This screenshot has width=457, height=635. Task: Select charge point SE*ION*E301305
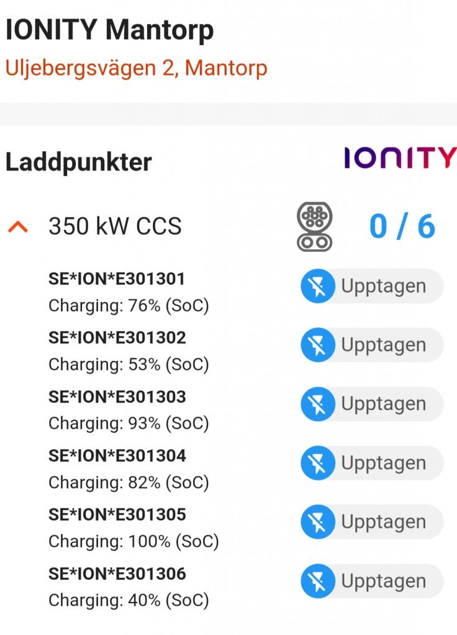tap(117, 515)
